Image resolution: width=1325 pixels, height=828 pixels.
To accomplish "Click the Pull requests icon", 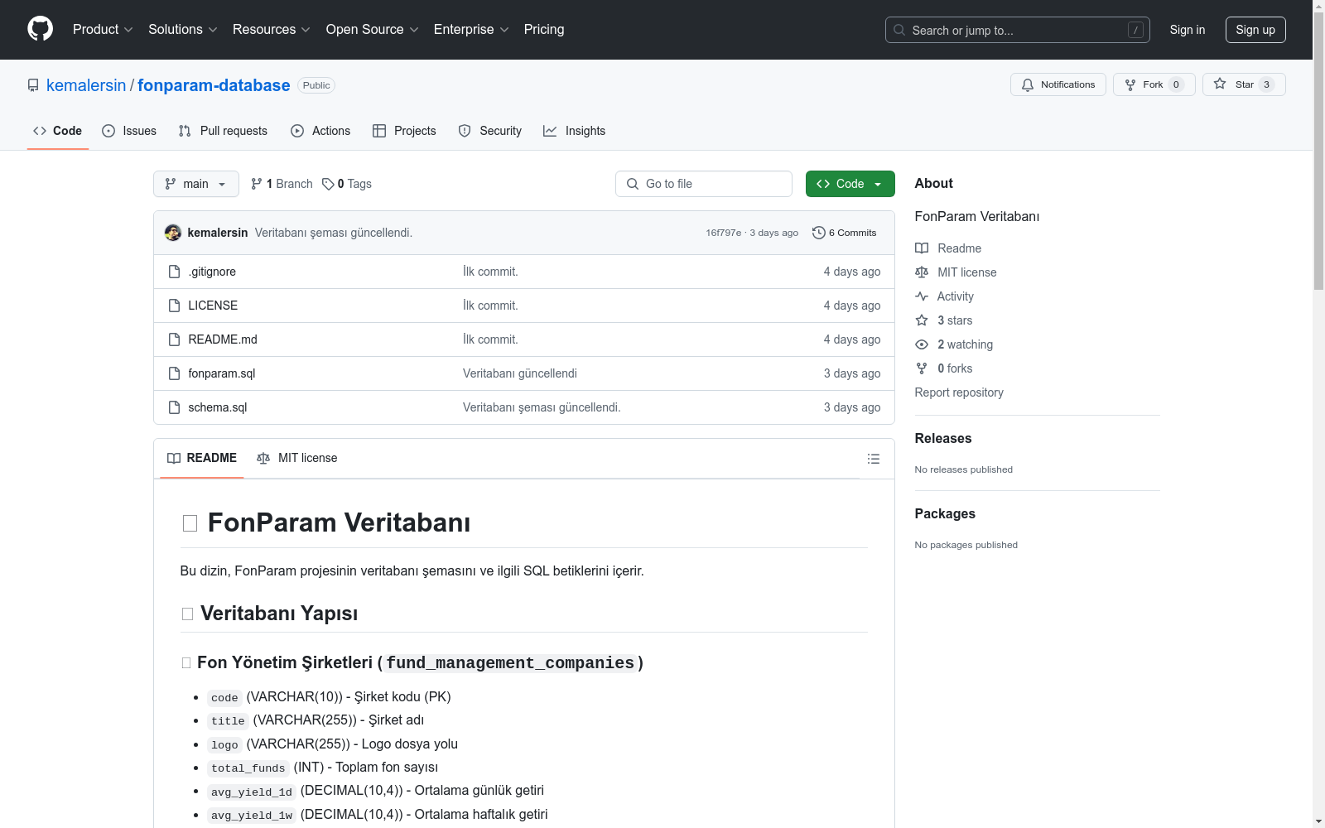I will pos(185,131).
